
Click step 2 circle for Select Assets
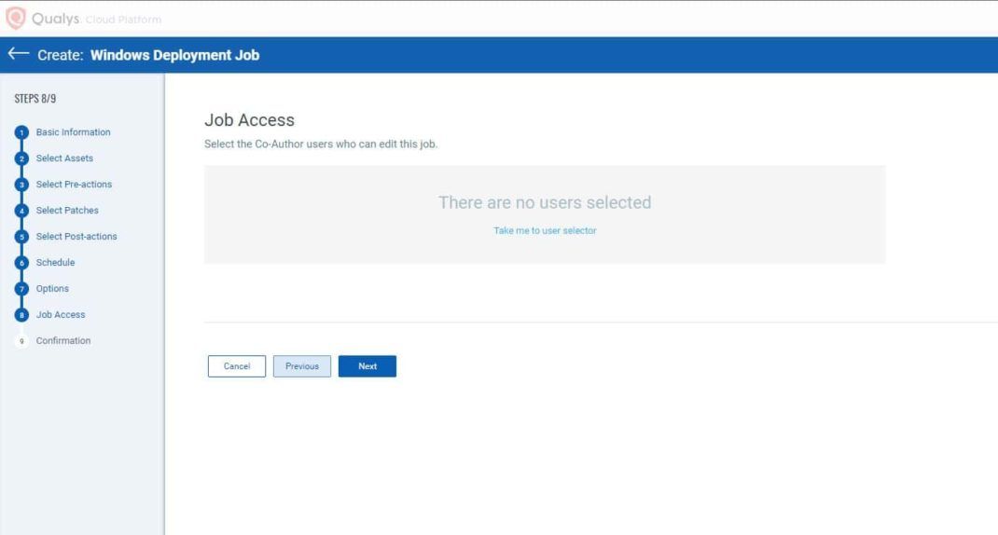coord(21,158)
